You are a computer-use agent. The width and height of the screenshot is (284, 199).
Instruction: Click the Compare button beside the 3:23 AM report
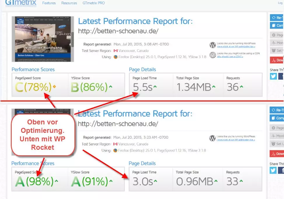tap(277, 118)
